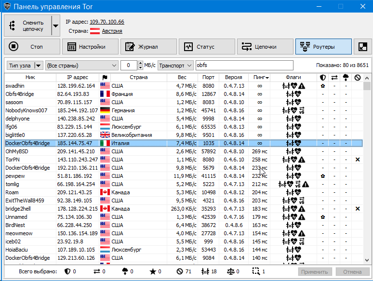
Task: Click the star favorites counter icon
Action: [x=153, y=271]
